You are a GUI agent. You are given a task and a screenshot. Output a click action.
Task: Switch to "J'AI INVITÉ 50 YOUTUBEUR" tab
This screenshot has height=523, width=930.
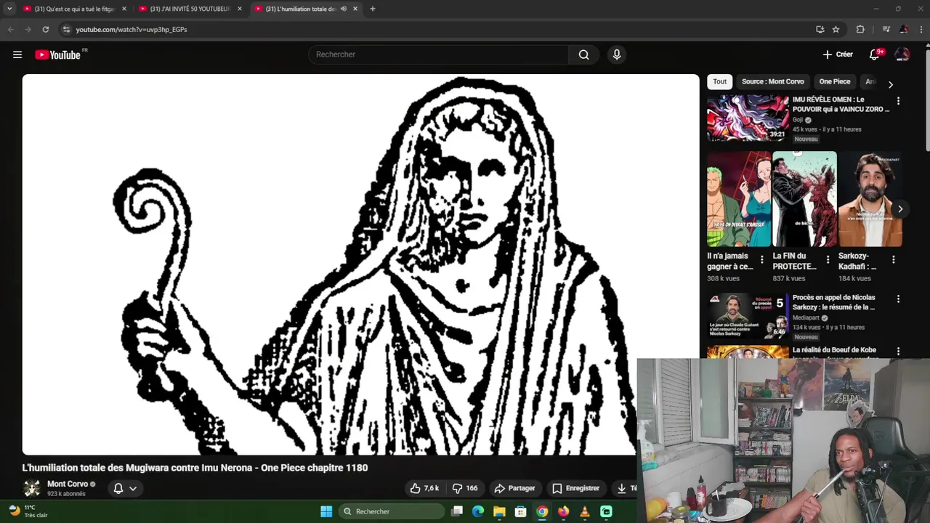[190, 9]
